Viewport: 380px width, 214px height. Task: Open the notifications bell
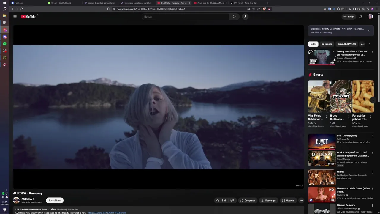point(361,17)
